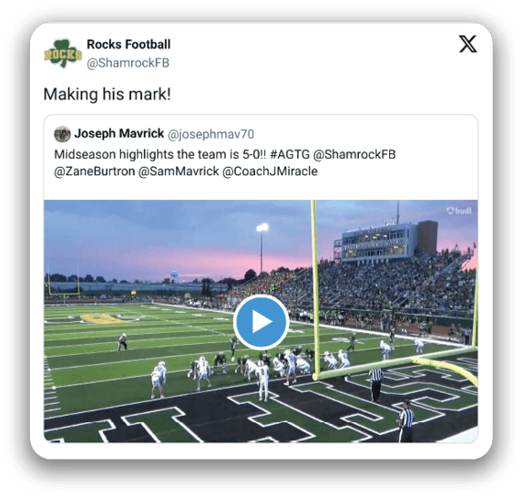
Task: Open the Joseph Mavrick display name
Action: [119, 133]
